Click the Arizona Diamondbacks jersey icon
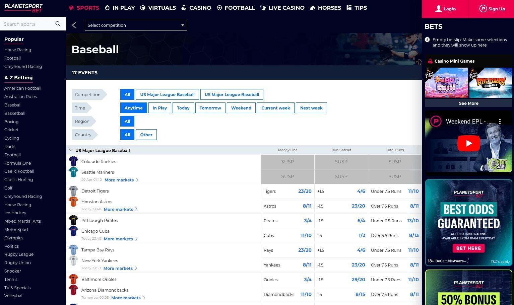The height and width of the screenshot is (305, 514). point(73,290)
